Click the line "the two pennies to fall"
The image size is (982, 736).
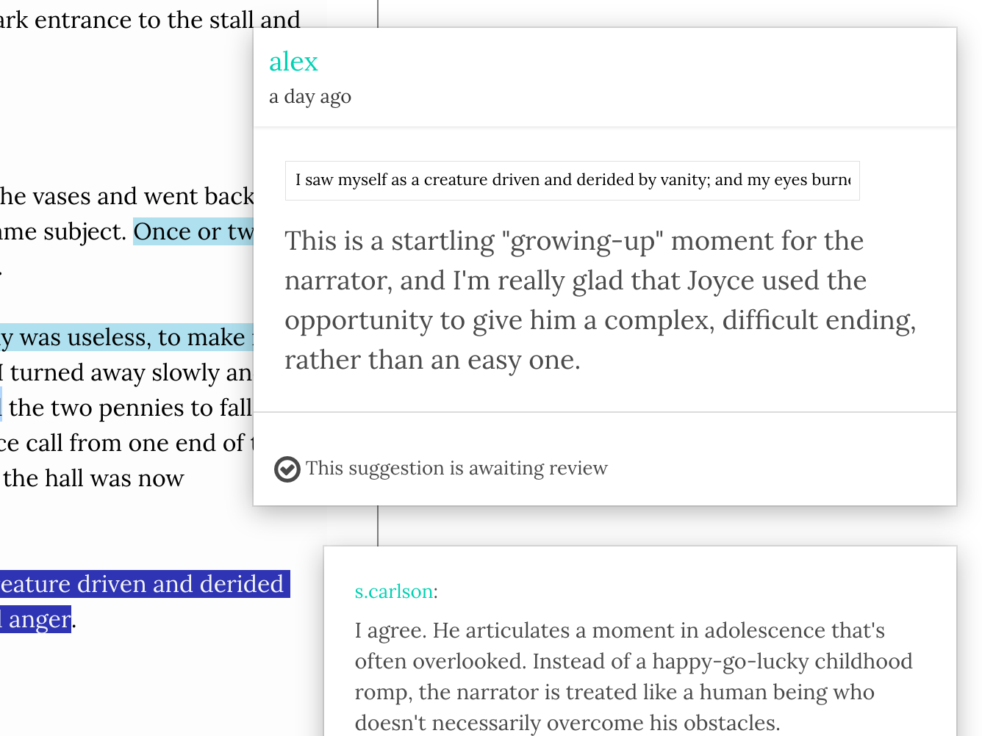pos(130,408)
